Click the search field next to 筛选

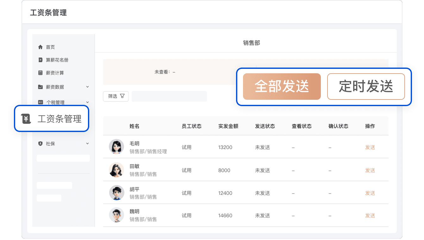[x=169, y=96]
